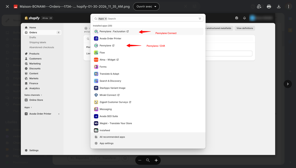
Task: Reset zoom with the magnifier icon
Action: pos(148,160)
